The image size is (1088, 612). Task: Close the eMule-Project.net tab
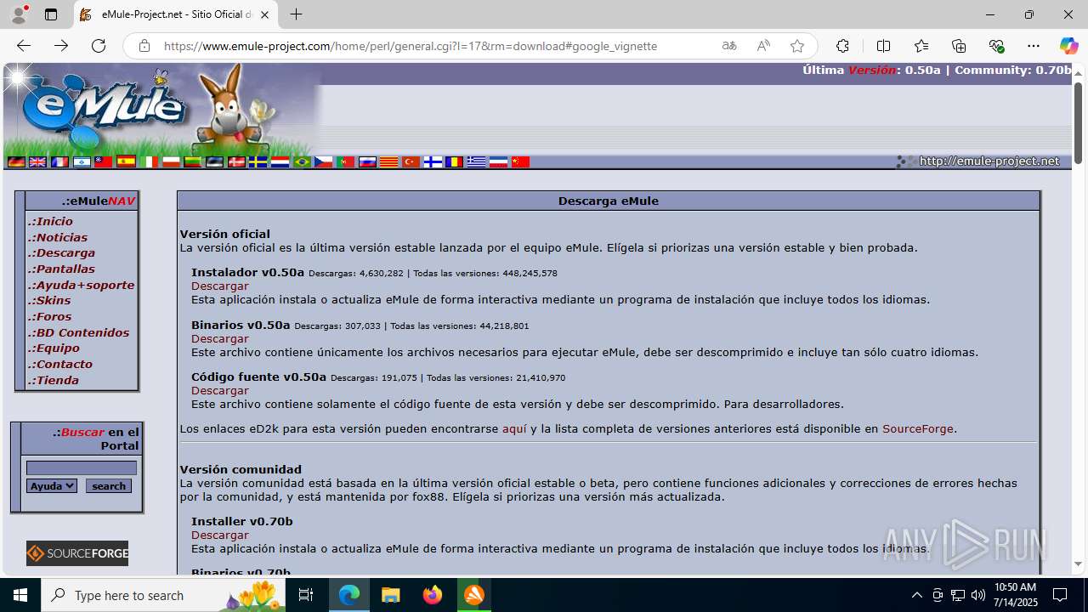[265, 14]
